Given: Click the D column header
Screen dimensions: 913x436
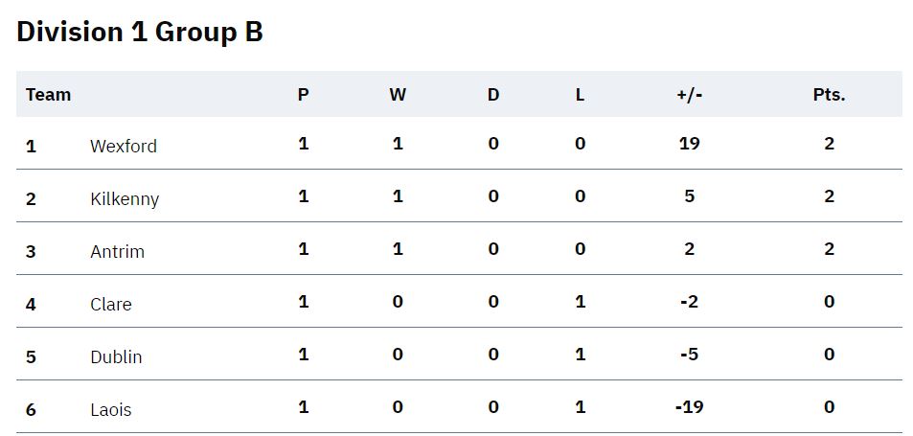Looking at the screenshot, I should click(x=493, y=94).
